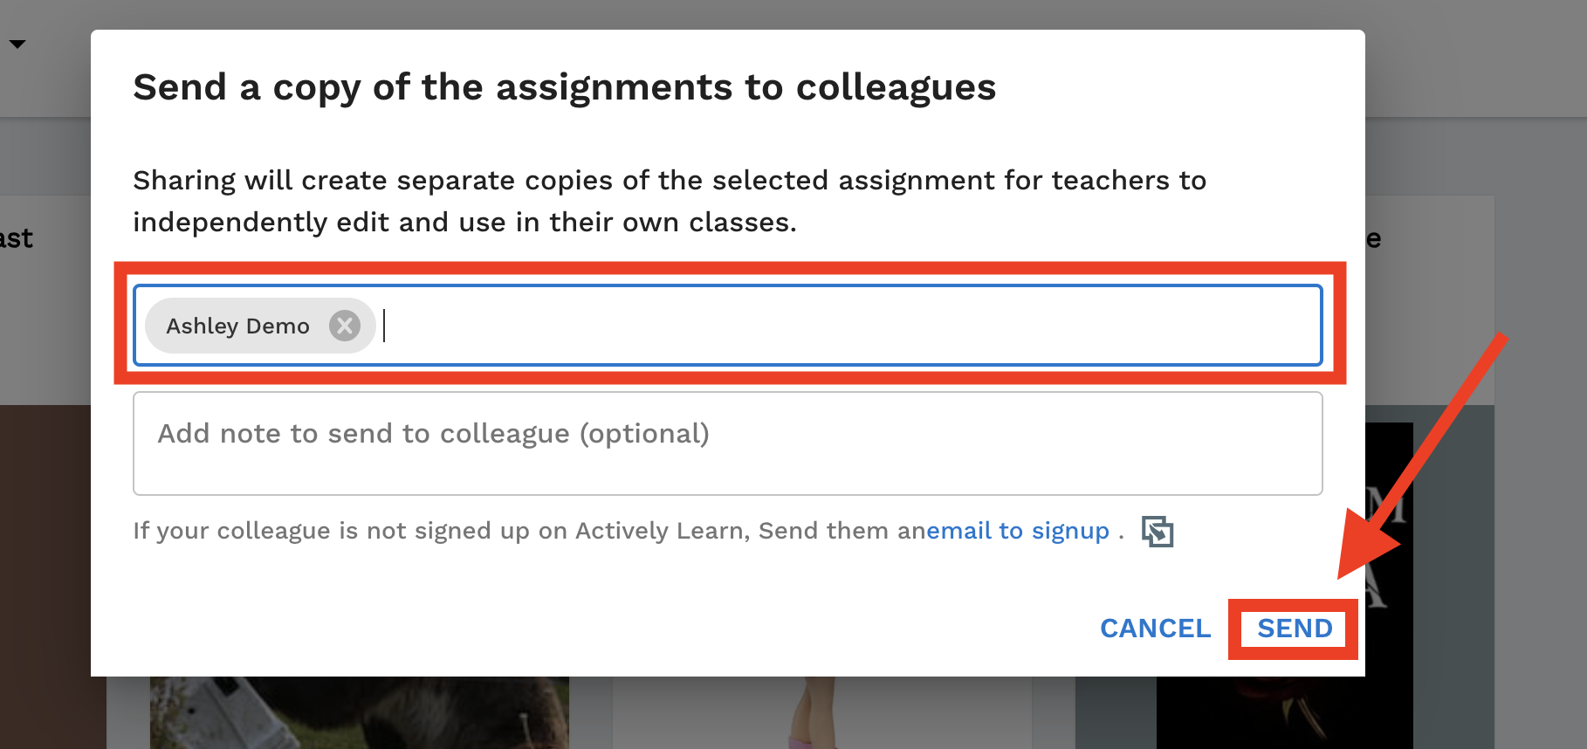
Task: Open the email to signup link
Action: [x=1018, y=531]
